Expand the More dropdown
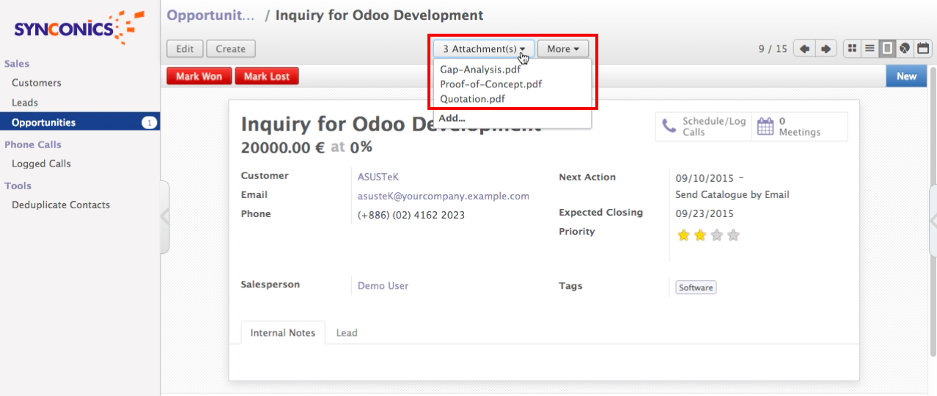Viewport: 937px width, 396px height. point(562,49)
